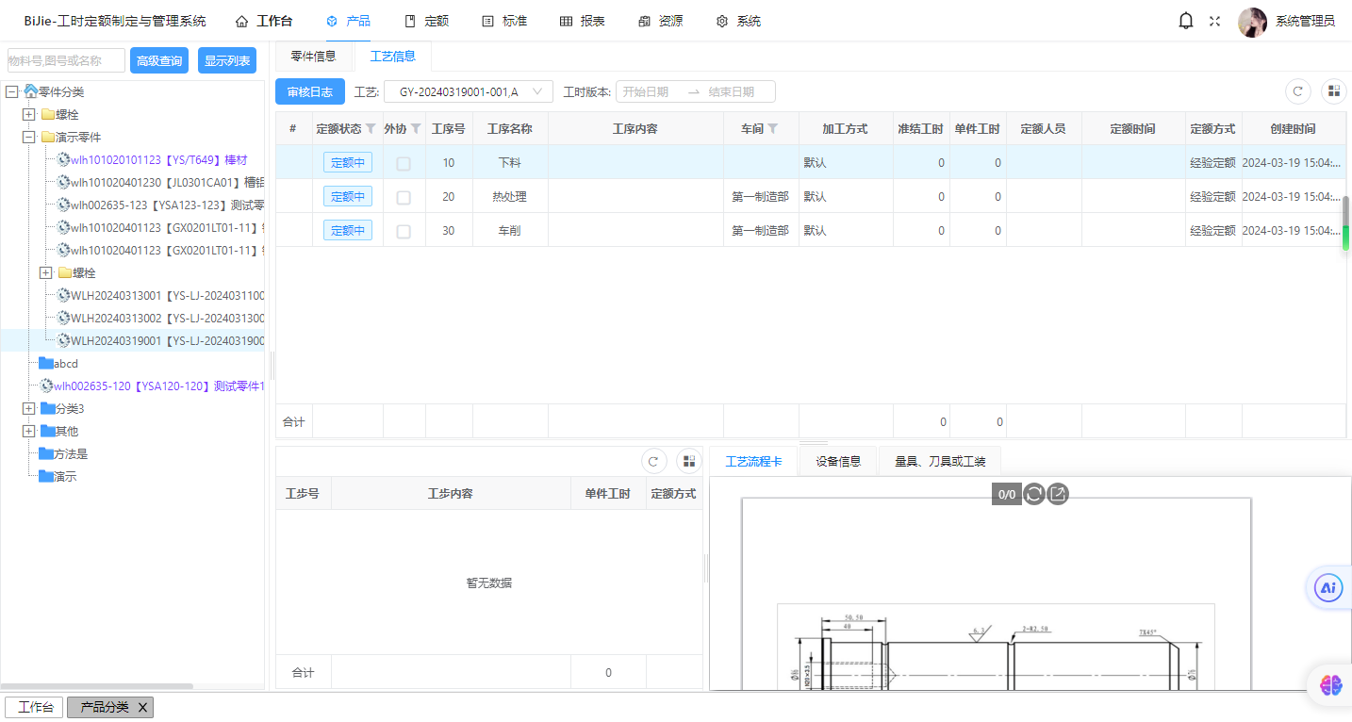1352x722 pixels.
Task: Open the 资源 top menu
Action: [660, 21]
